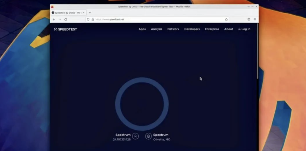Click the tracking protection shield icon
The width and height of the screenshot is (306, 151).
pos(88,19)
